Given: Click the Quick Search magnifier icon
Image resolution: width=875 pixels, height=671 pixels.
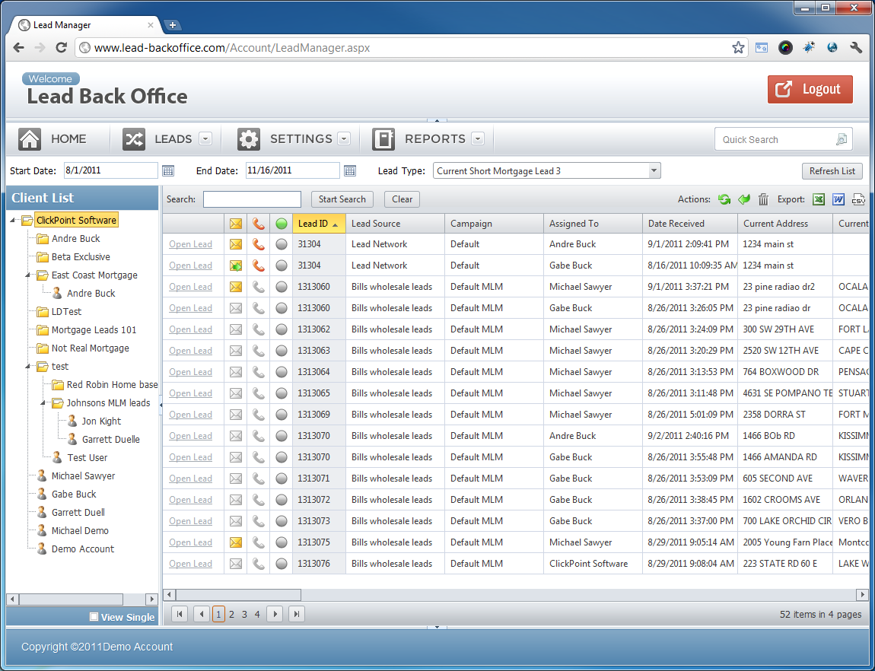Looking at the screenshot, I should [x=842, y=139].
